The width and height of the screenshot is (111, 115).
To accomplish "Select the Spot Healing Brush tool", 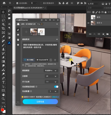I will point(3,41).
